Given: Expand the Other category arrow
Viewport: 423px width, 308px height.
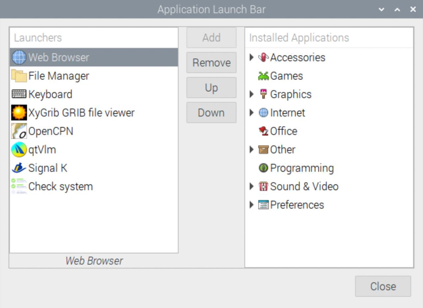Looking at the screenshot, I should coord(252,149).
